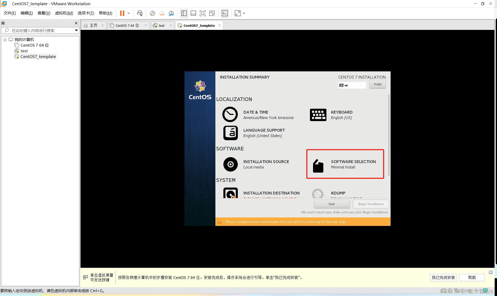This screenshot has width=497, height=296.
Task: Take a snapshot of the VM
Action: tap(153, 13)
